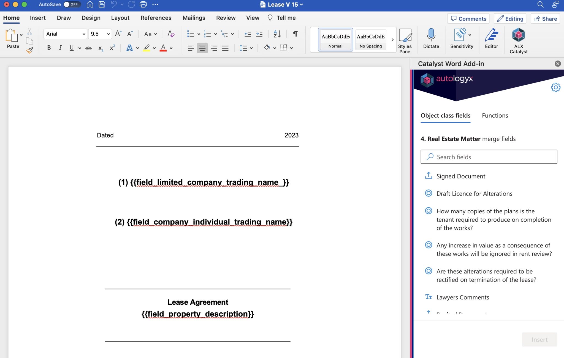Increase font size with the larger A

(x=118, y=34)
